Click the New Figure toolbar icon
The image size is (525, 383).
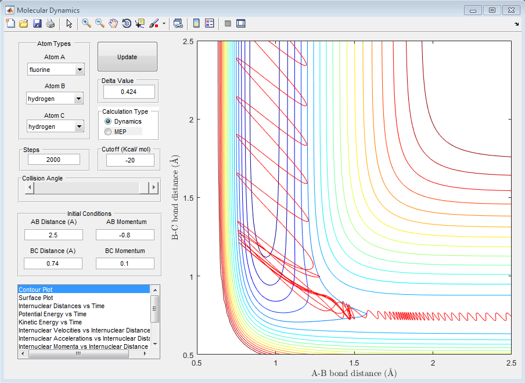[x=10, y=23]
